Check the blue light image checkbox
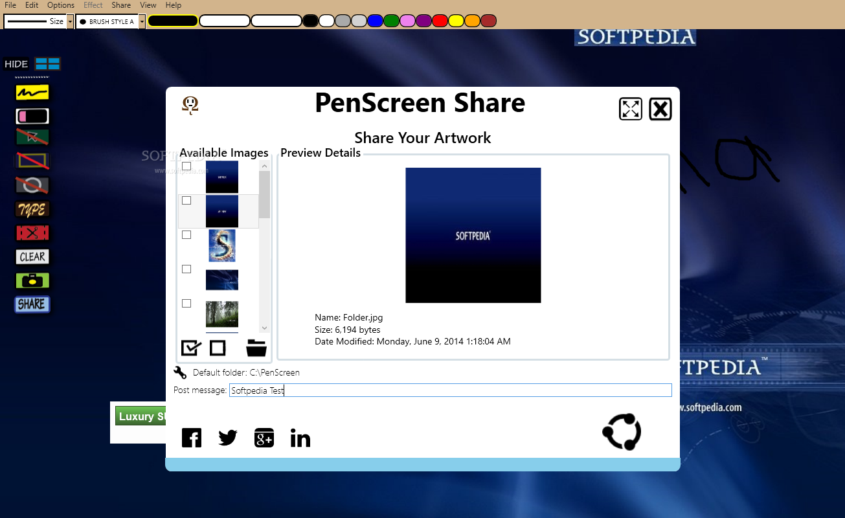 point(186,269)
